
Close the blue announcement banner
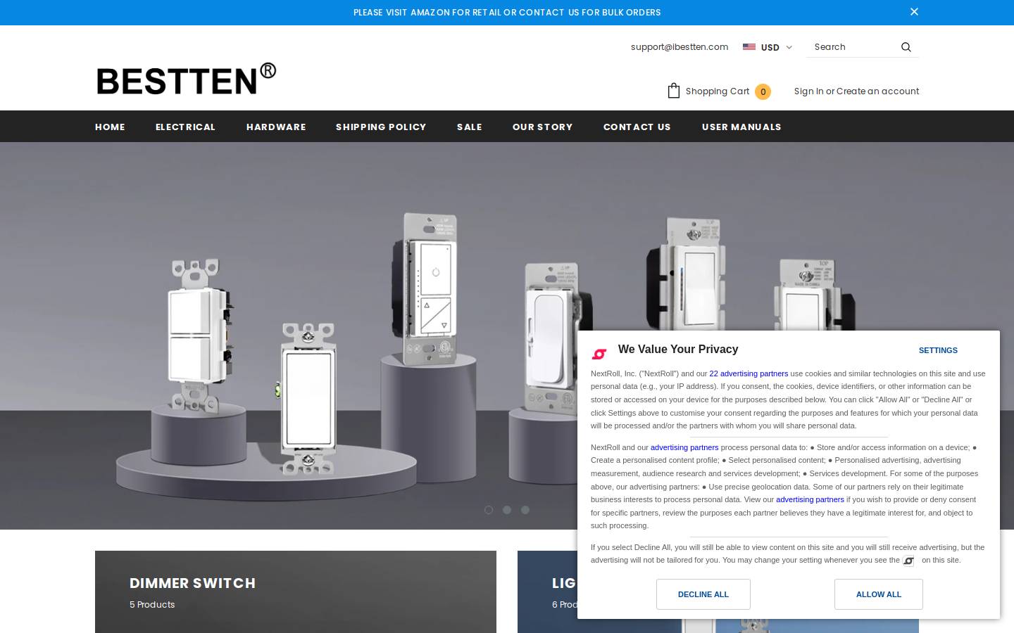point(914,12)
